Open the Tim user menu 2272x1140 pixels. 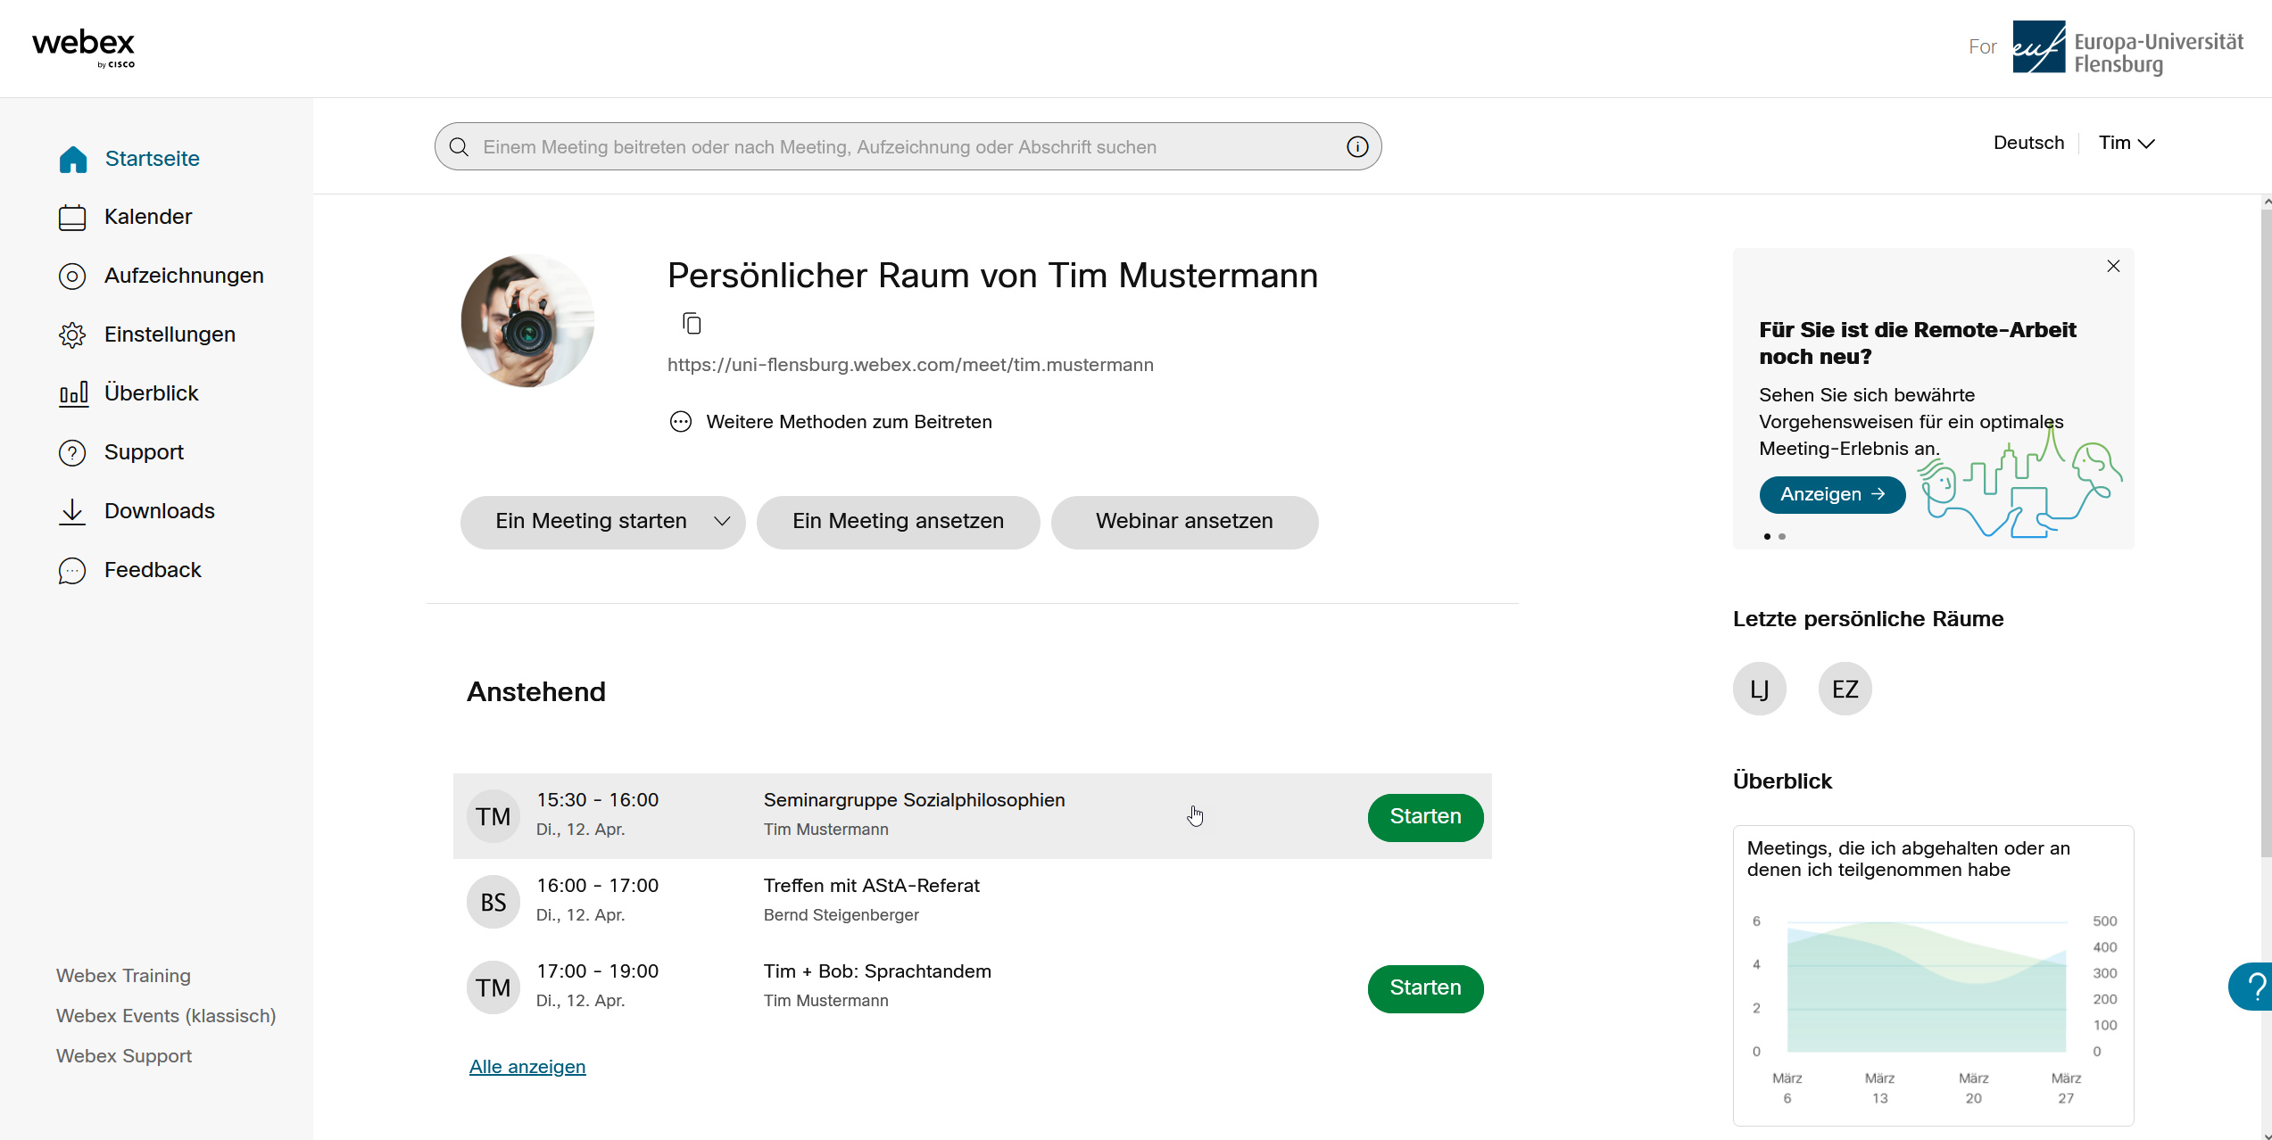pos(2126,143)
